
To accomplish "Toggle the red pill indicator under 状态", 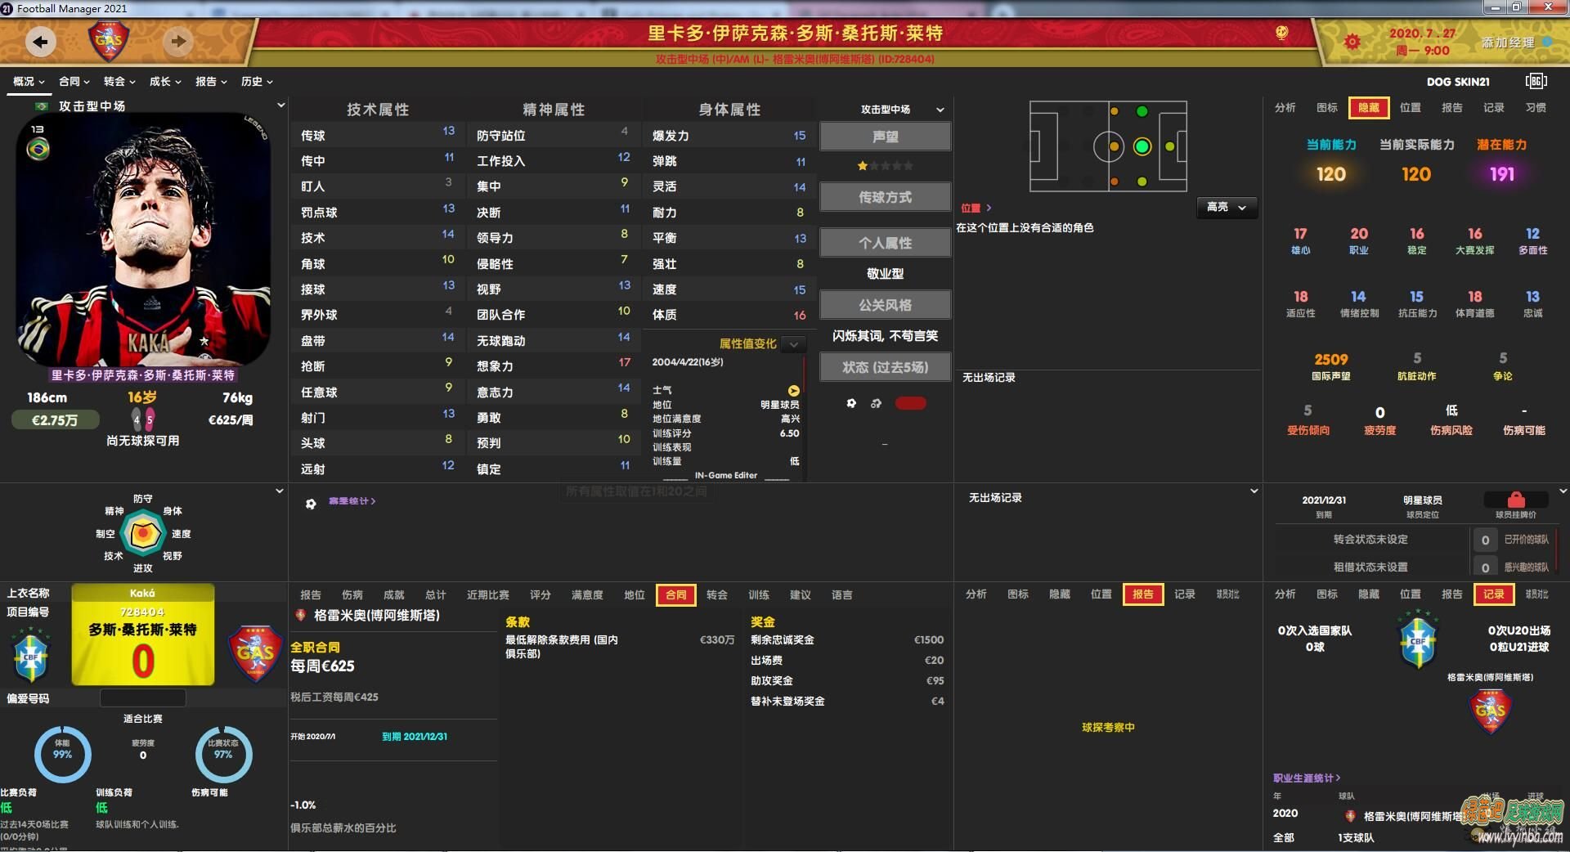I will tap(911, 403).
